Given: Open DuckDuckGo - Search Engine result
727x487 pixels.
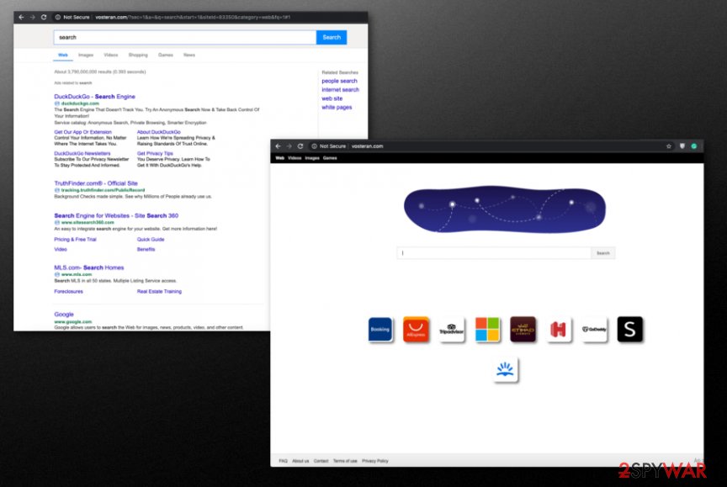Looking at the screenshot, I should (94, 97).
